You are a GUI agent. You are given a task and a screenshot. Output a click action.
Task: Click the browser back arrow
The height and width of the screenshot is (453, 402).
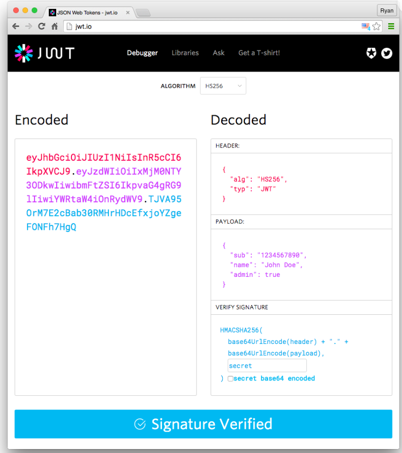click(x=15, y=26)
